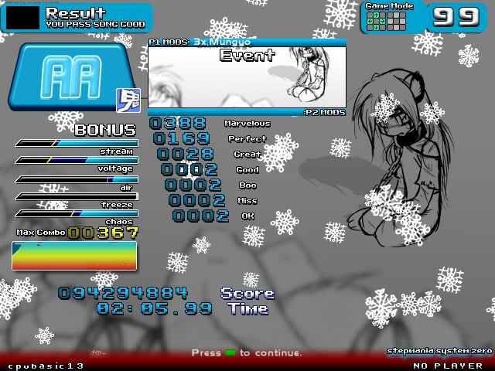The width and height of the screenshot is (495, 371).
Task: Click the Good count 0002
Action: point(189,170)
